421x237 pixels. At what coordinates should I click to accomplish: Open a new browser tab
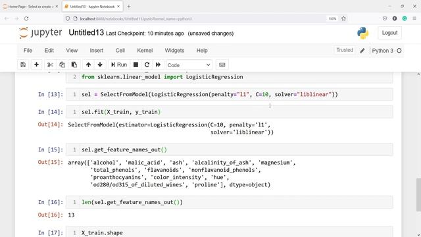129,7
